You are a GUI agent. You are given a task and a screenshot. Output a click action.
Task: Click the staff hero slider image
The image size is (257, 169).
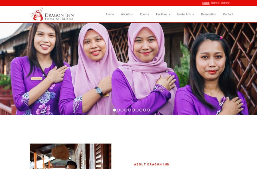point(128,69)
